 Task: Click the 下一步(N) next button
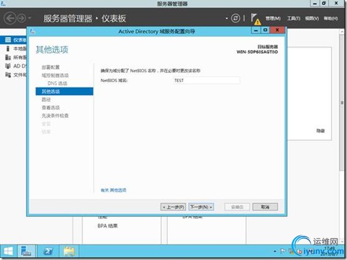(201, 207)
